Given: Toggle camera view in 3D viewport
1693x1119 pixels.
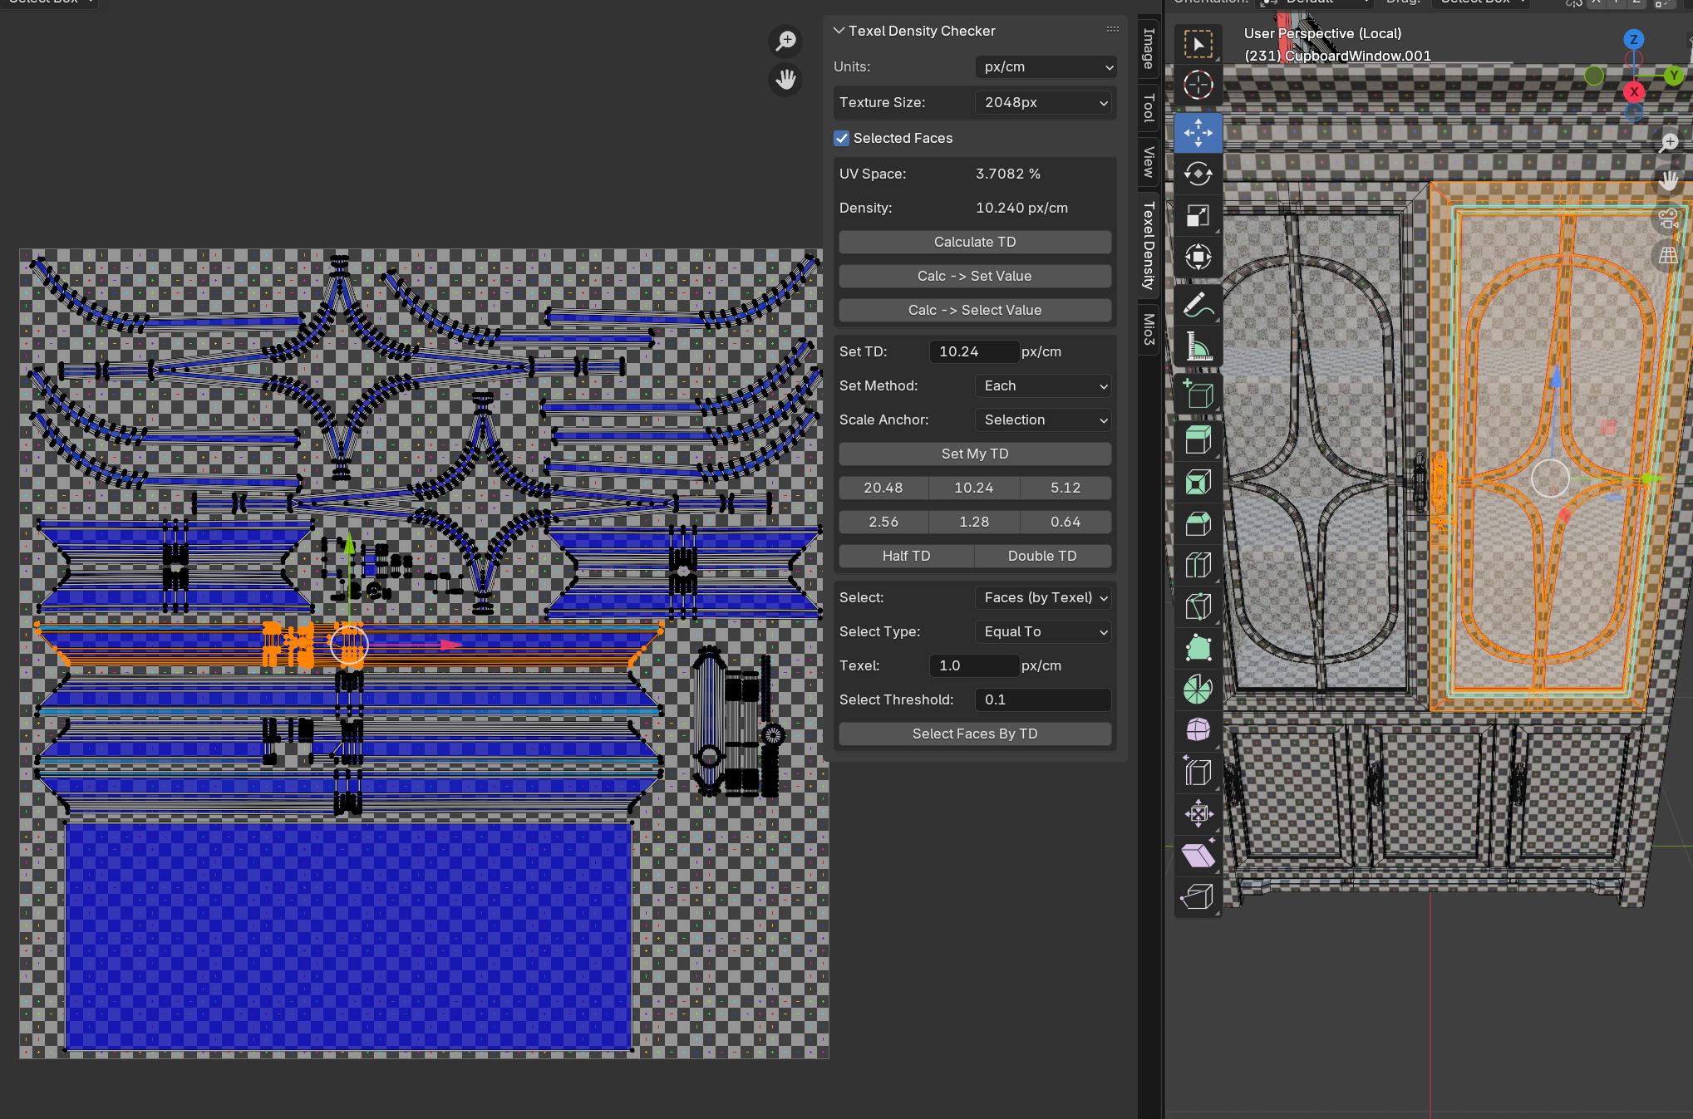Looking at the screenshot, I should click(1668, 218).
